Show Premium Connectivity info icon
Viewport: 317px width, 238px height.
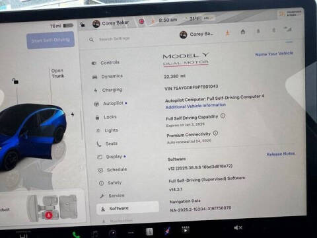tap(215, 133)
